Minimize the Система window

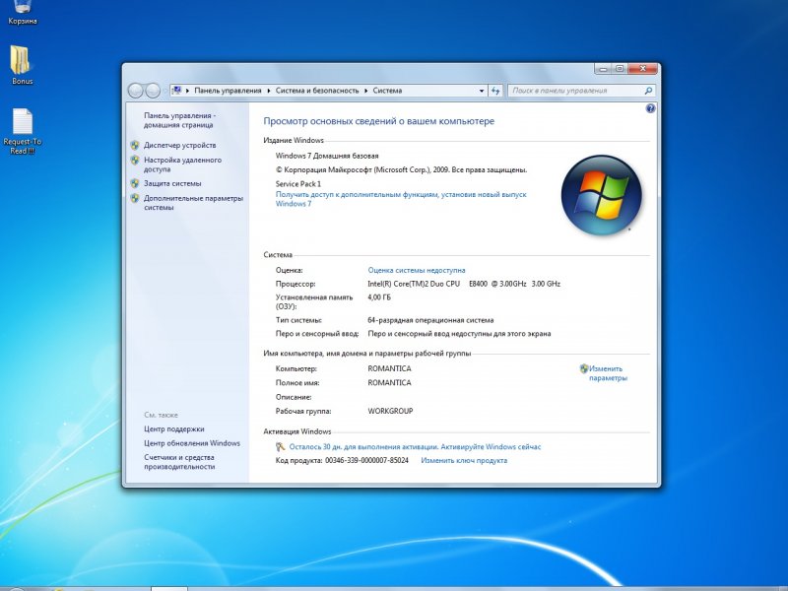click(603, 69)
